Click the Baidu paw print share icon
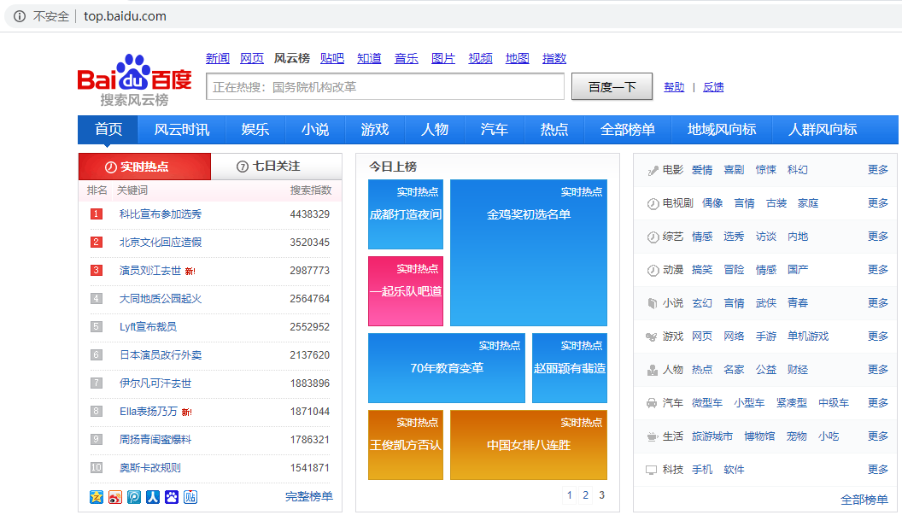The width and height of the screenshot is (902, 515). click(x=171, y=496)
